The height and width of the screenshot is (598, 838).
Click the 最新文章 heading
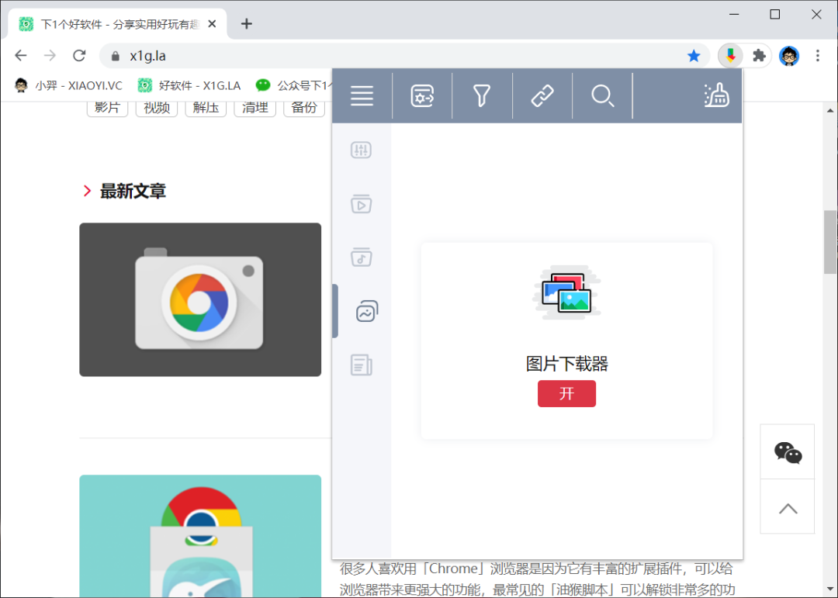click(133, 191)
